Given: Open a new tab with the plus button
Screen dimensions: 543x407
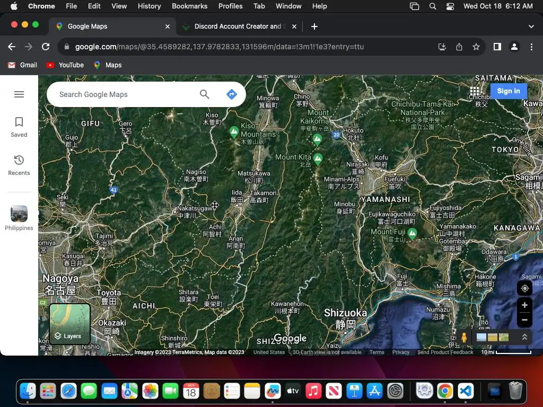Looking at the screenshot, I should pyautogui.click(x=314, y=26).
